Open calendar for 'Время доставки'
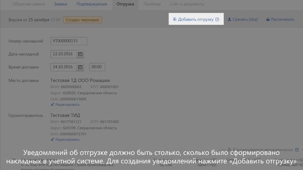This screenshot has width=303, height=170. 80,67
